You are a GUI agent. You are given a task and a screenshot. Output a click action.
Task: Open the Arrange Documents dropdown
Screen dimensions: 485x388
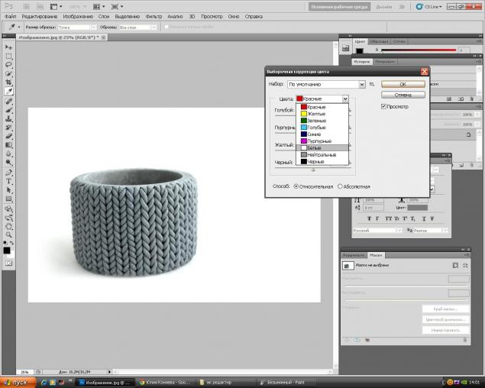click(x=99, y=7)
